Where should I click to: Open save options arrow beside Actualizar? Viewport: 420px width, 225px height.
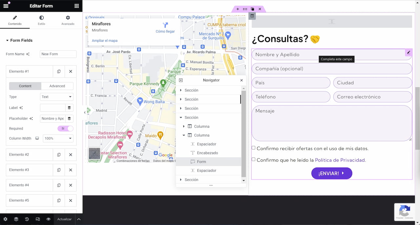(x=79, y=219)
